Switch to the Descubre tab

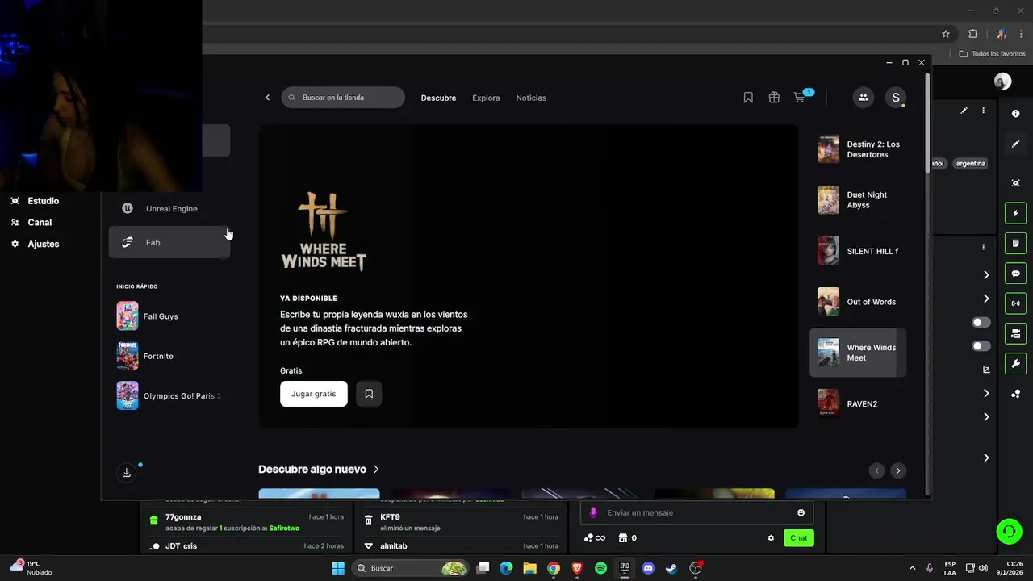[x=438, y=98]
